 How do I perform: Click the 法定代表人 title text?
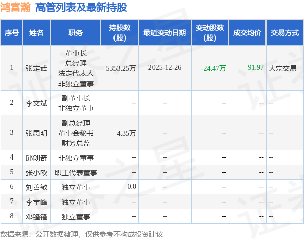point(76,73)
